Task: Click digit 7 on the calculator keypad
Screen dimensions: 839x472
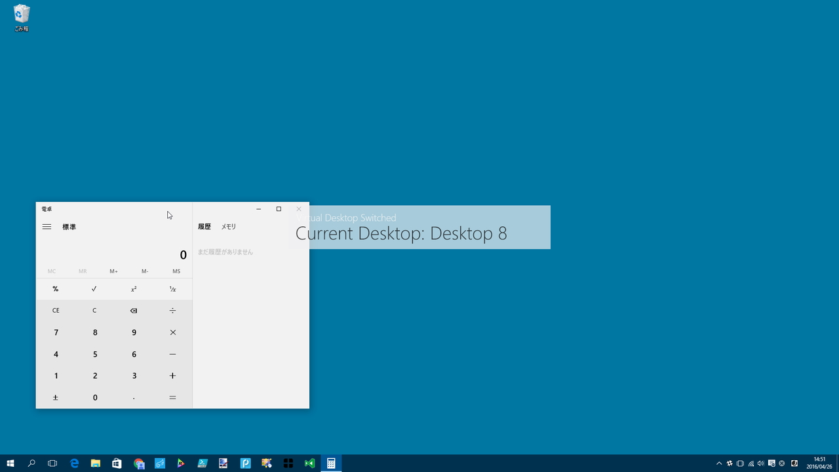Action: pos(56,332)
